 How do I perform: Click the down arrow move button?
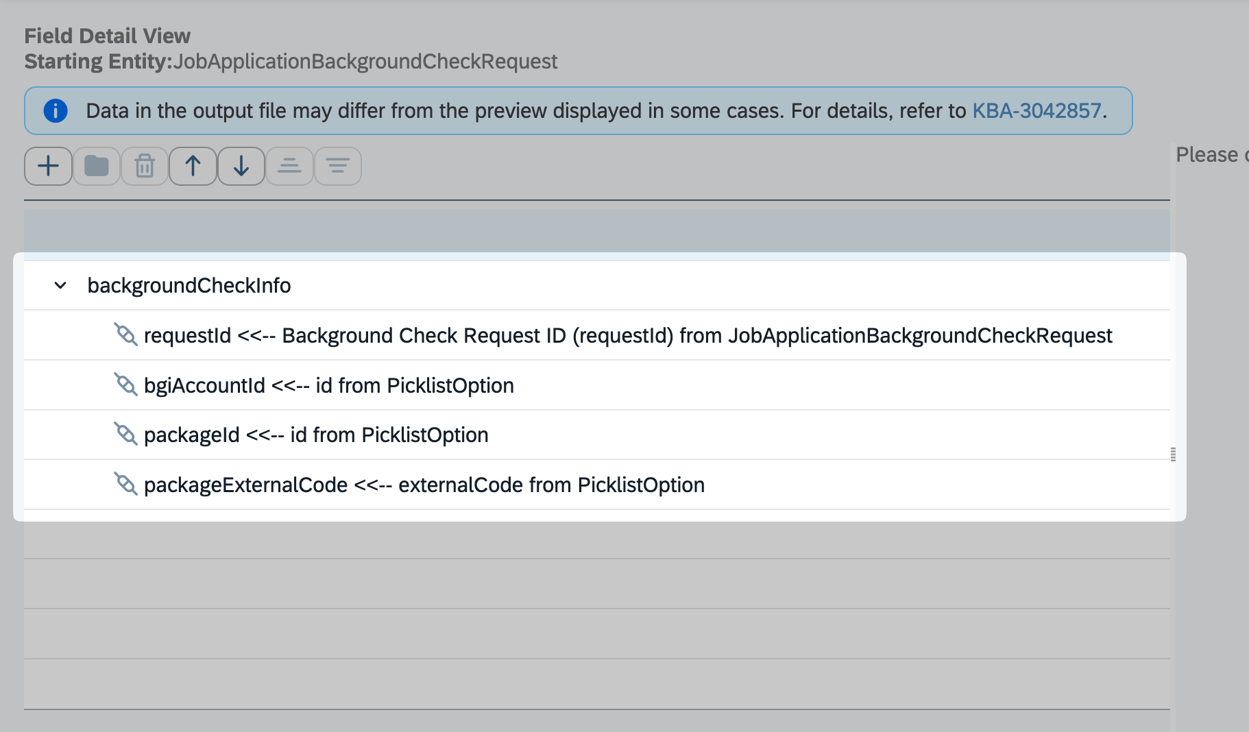[241, 166]
